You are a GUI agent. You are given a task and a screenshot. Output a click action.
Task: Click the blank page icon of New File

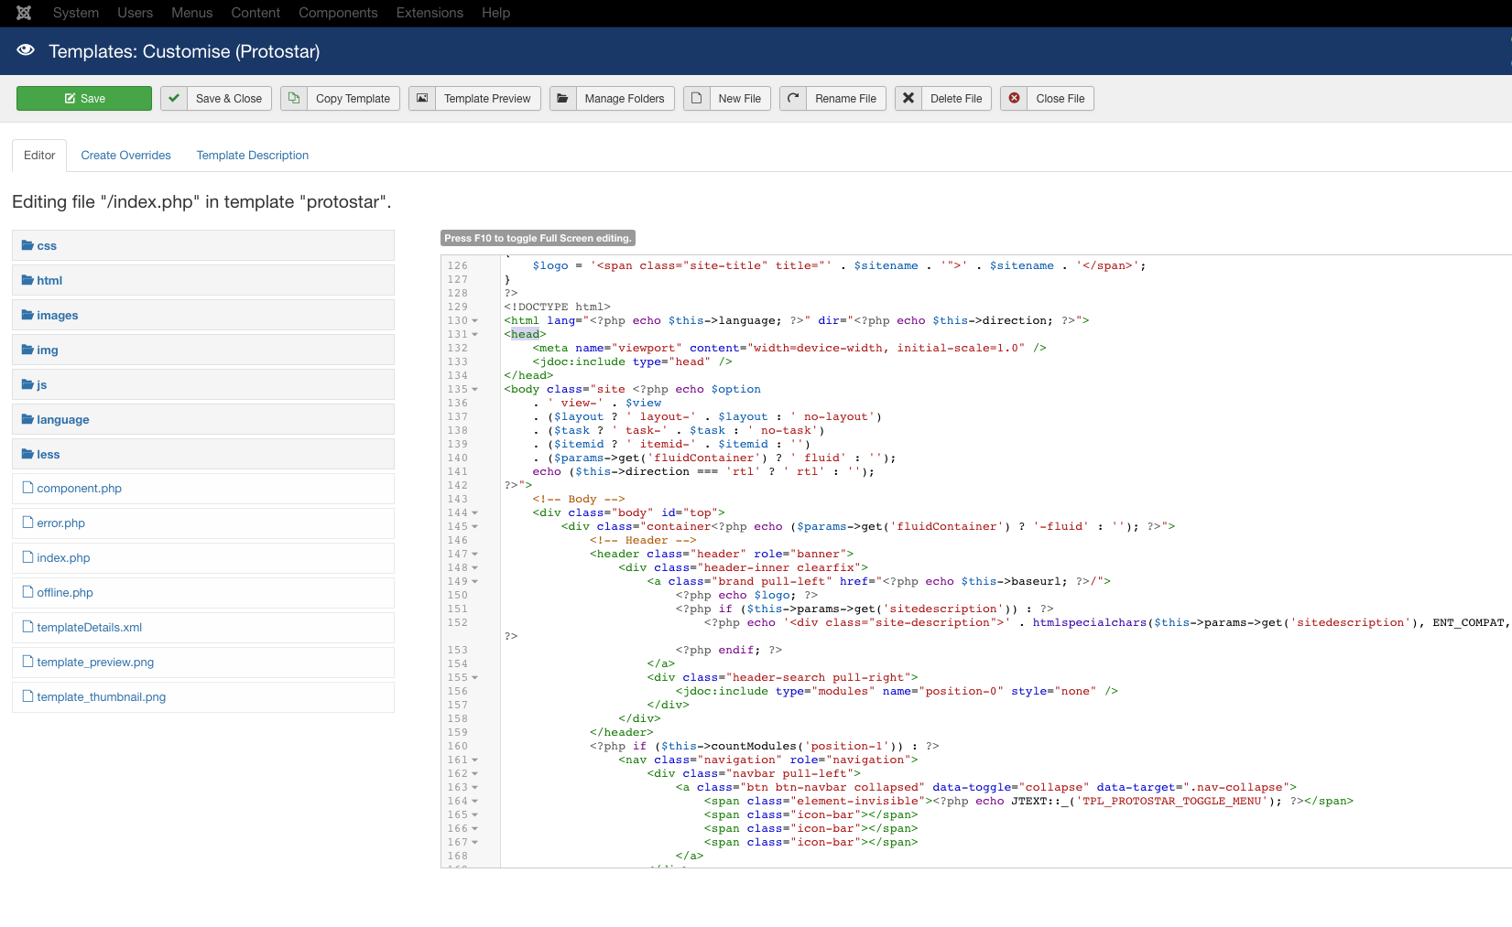pos(696,99)
